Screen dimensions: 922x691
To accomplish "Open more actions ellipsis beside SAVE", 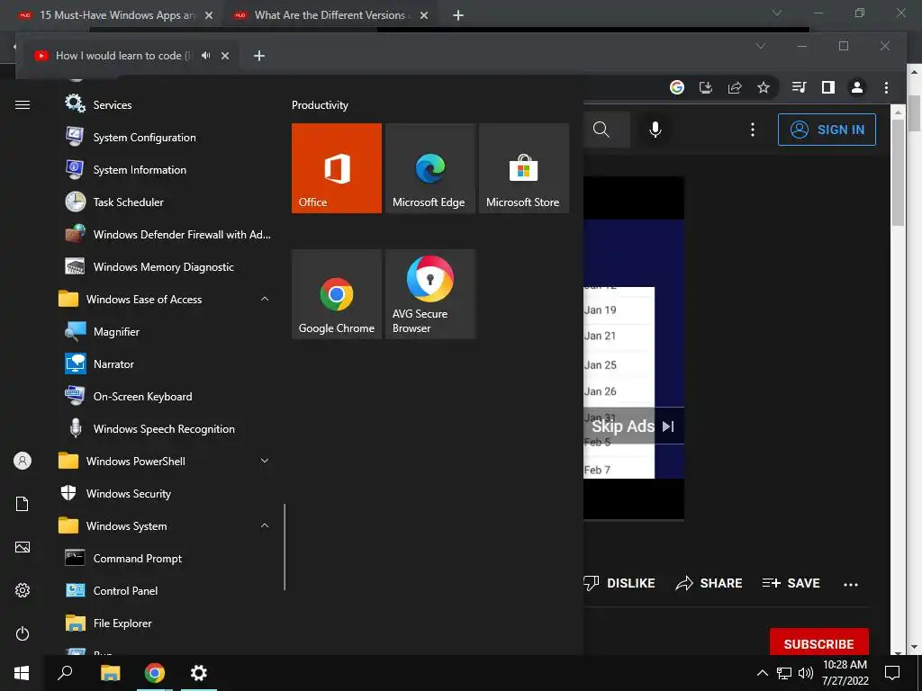I will (x=850, y=584).
